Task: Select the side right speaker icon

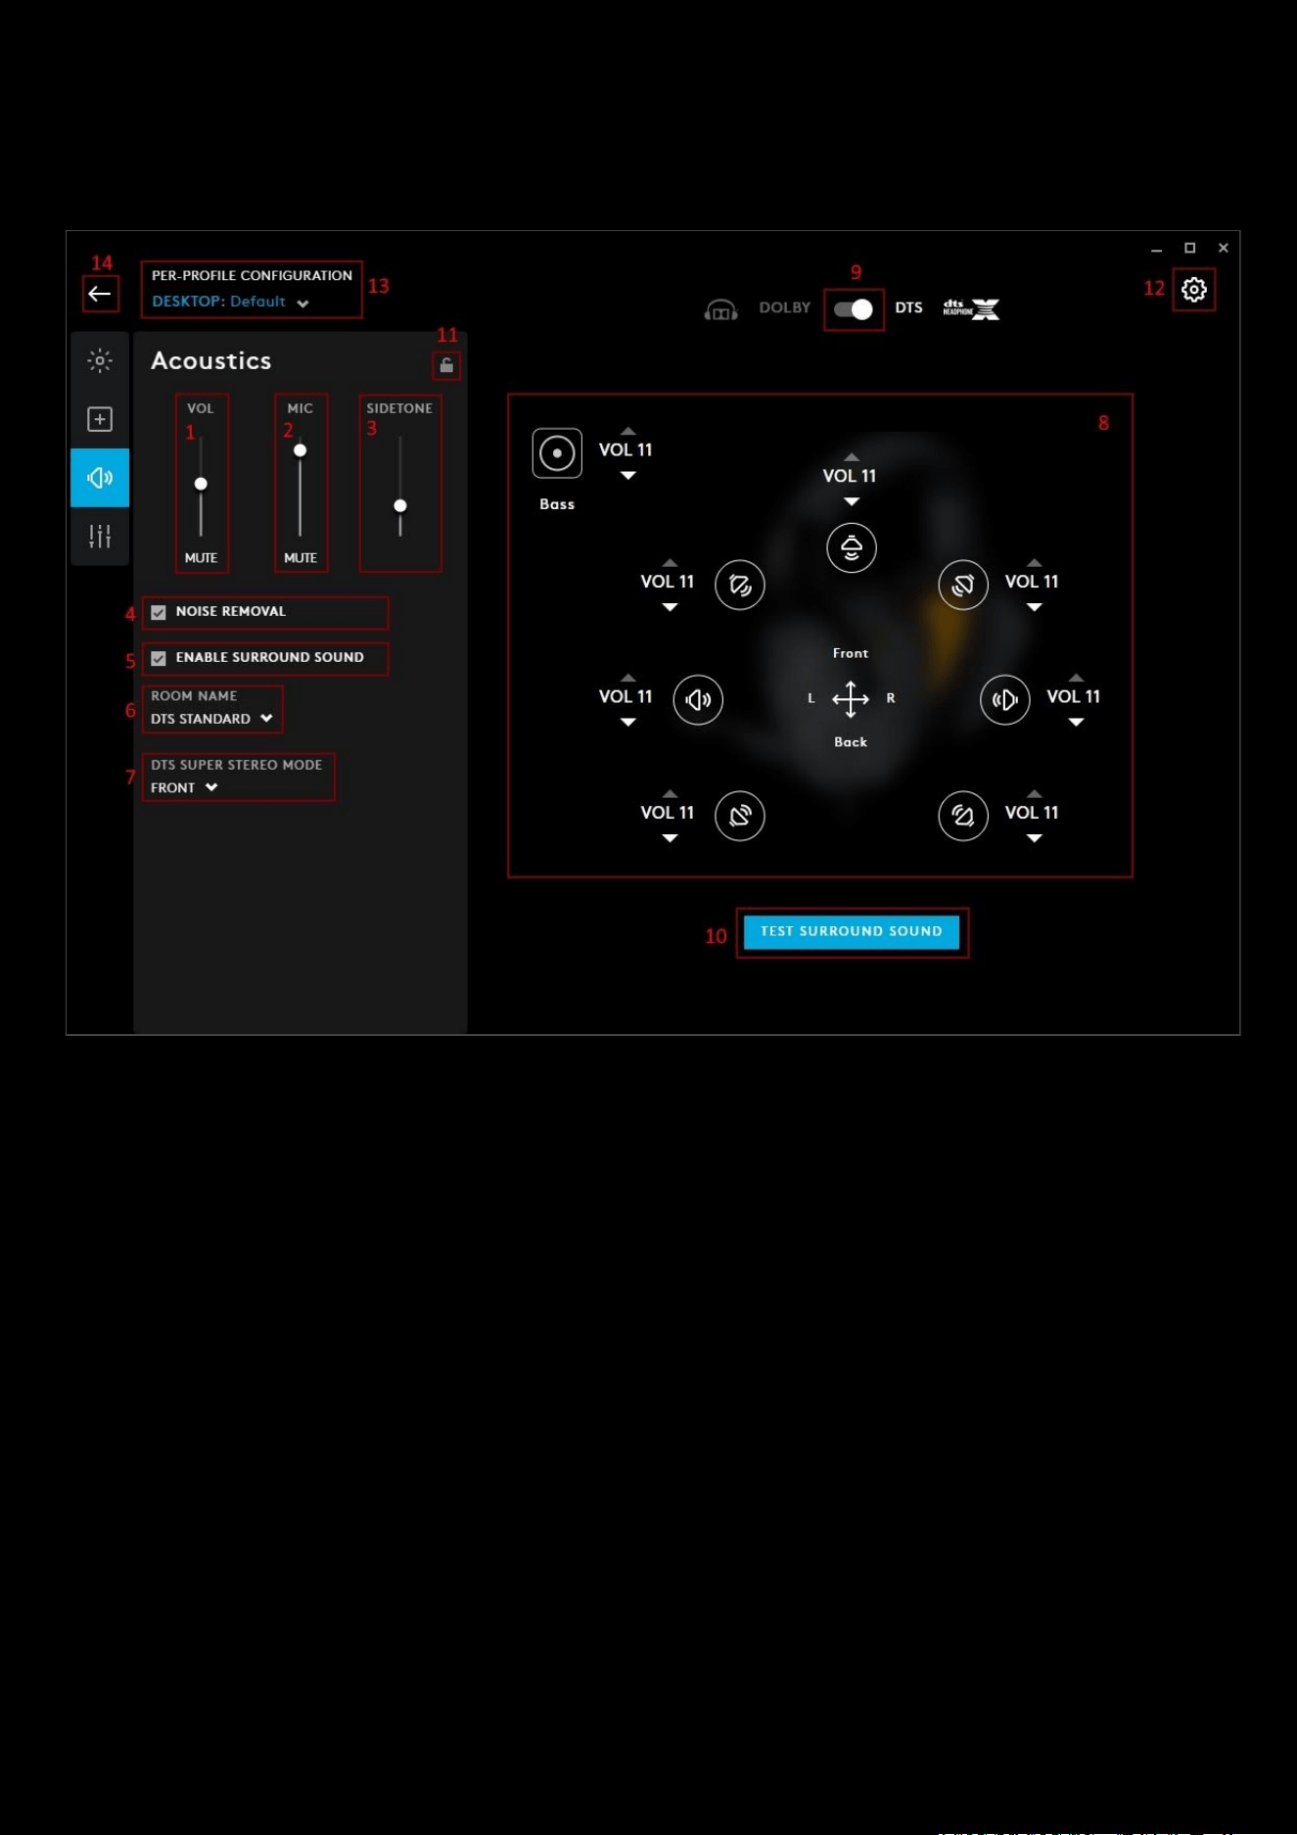Action: 1005,700
